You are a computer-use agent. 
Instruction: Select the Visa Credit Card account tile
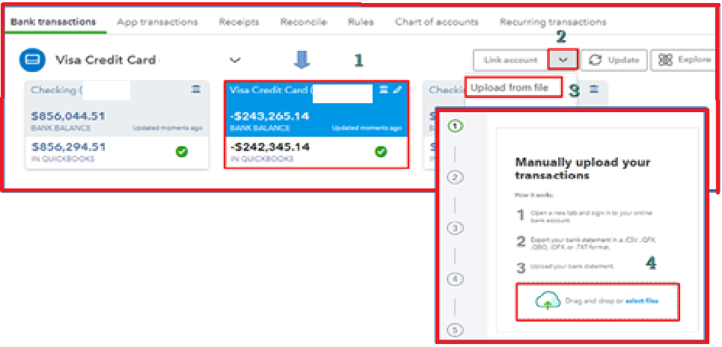pyautogui.click(x=316, y=124)
